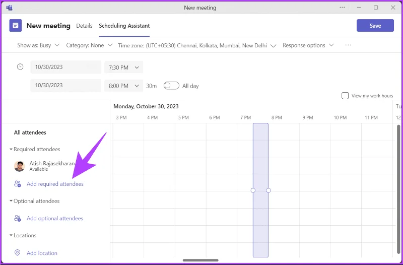Click the Monday, October 30, 2023 date label
The height and width of the screenshot is (265, 403).
[146, 106]
